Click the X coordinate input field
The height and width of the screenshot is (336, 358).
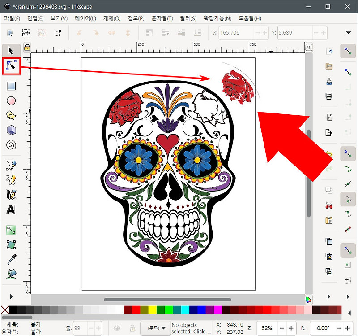click(236, 33)
